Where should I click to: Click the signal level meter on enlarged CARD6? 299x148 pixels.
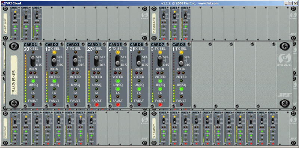click(x=131, y=78)
